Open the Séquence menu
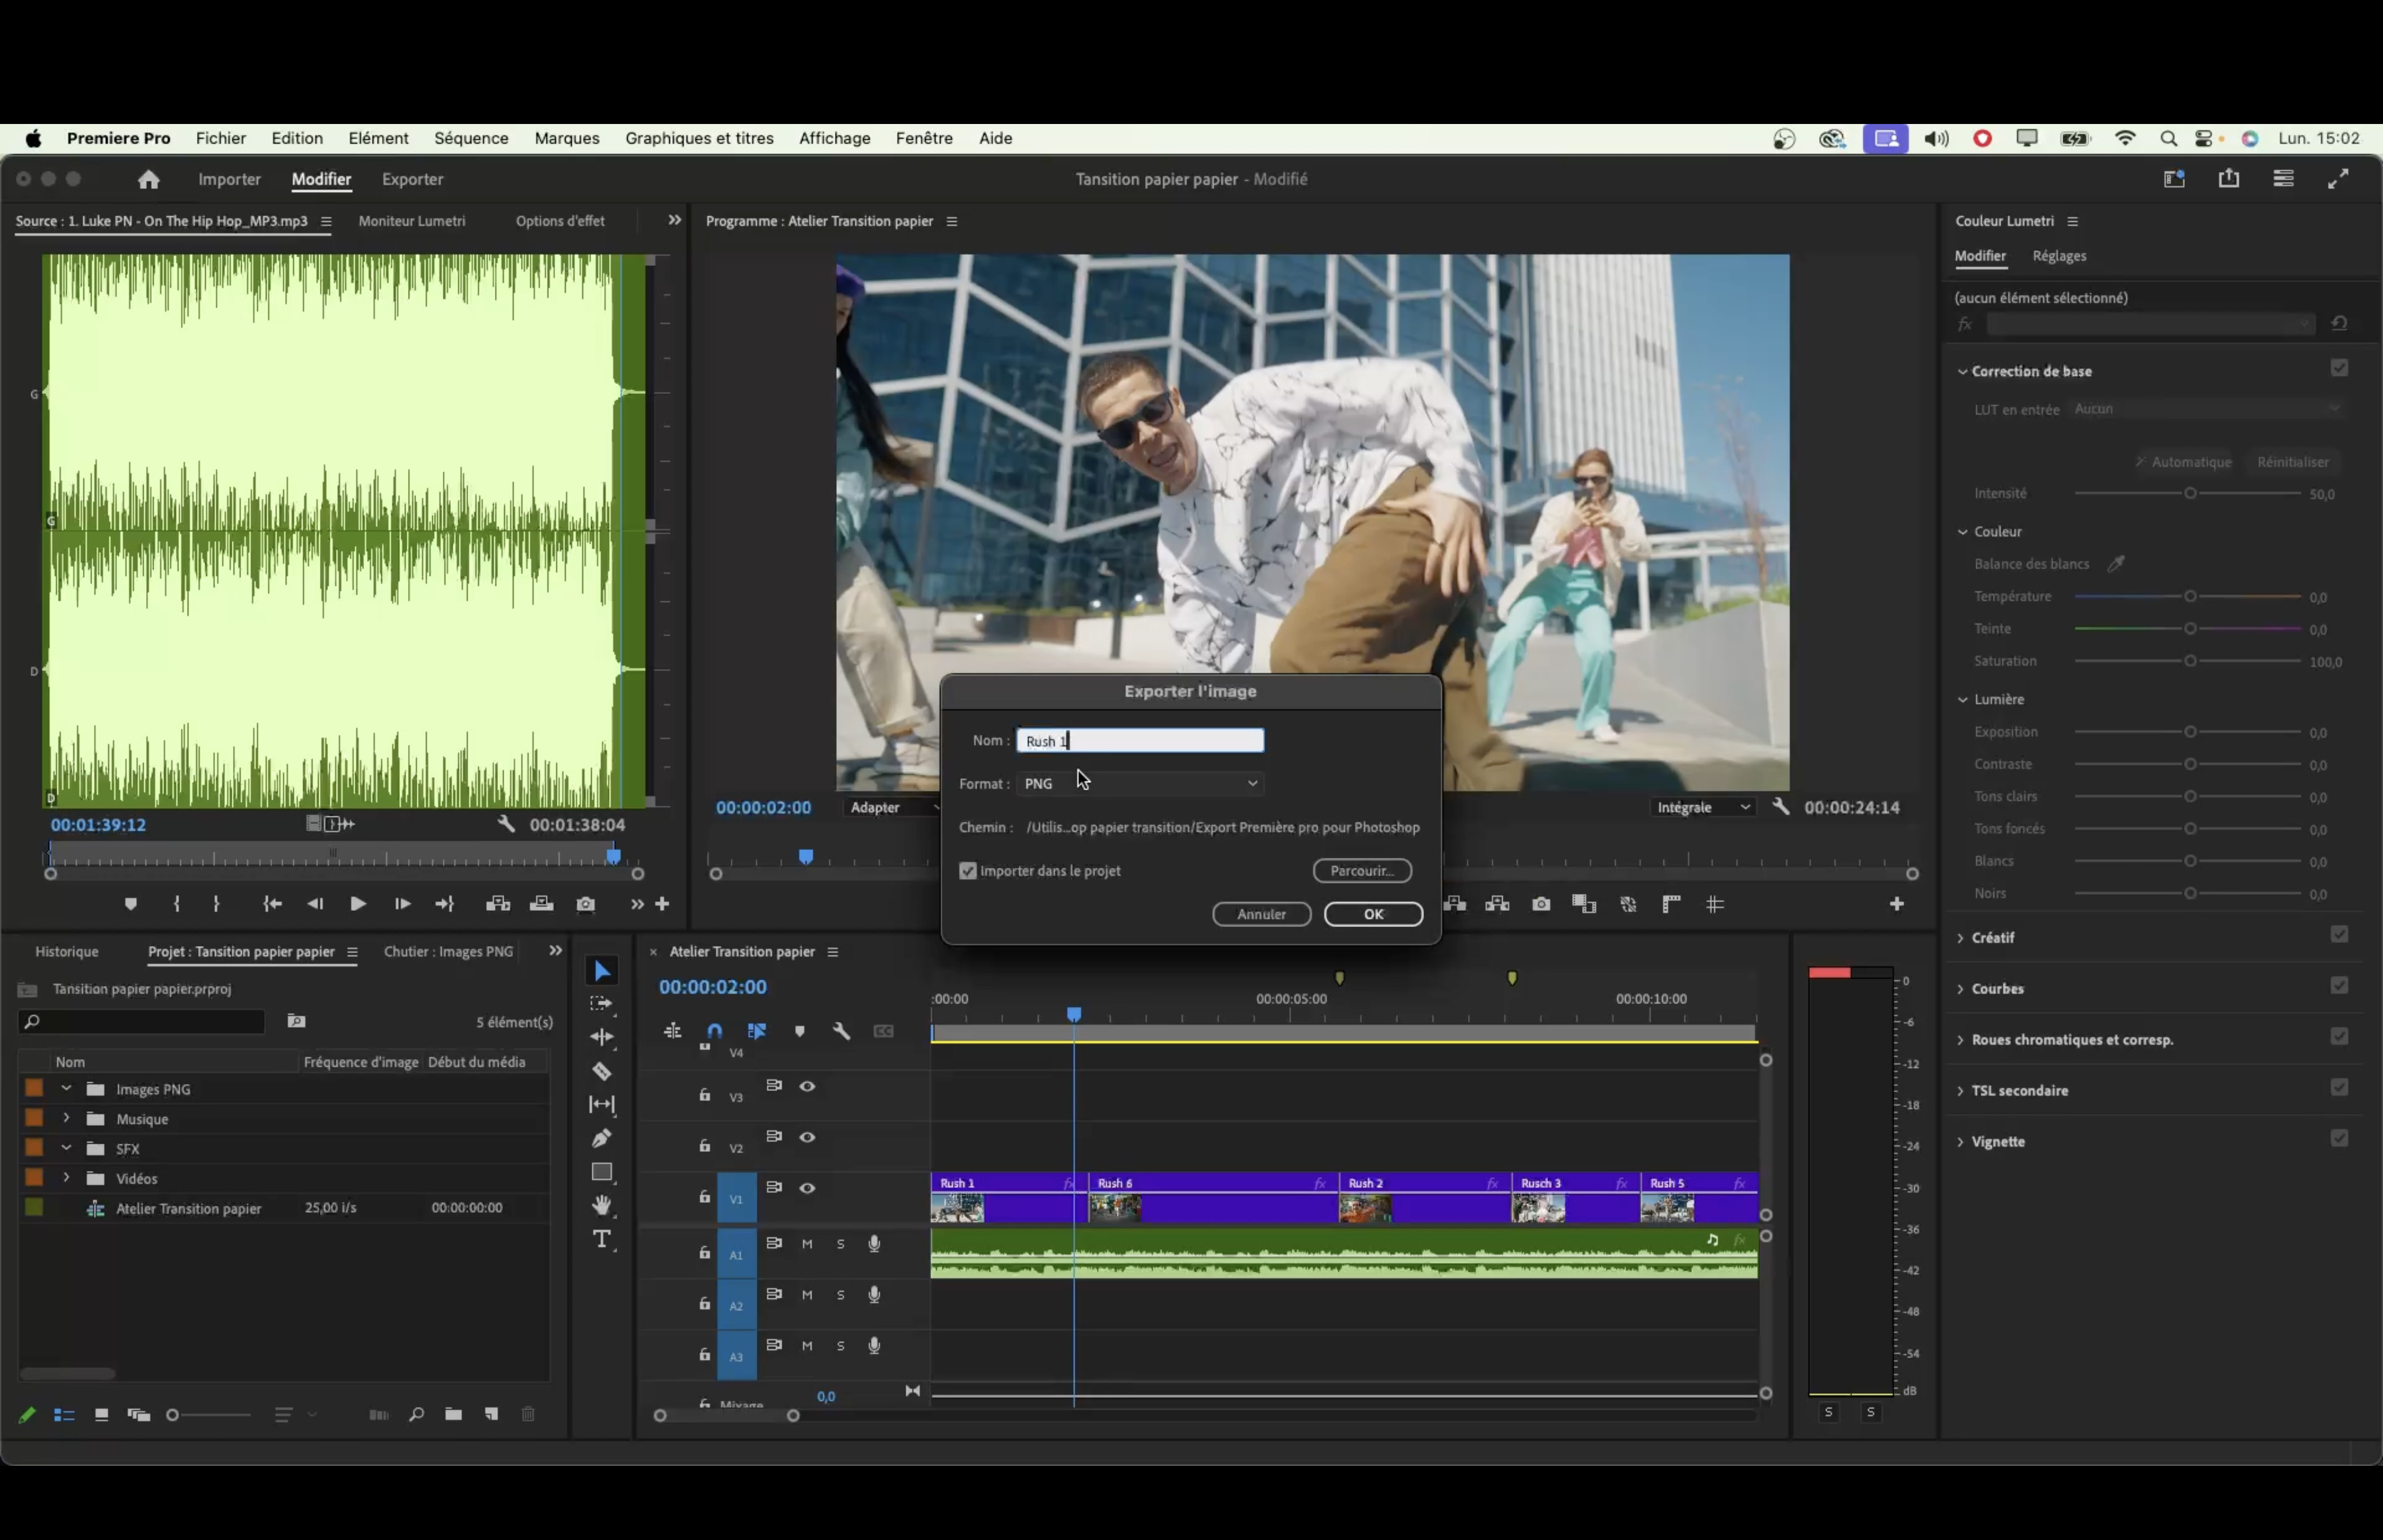Viewport: 2383px width, 1540px height. coord(471,138)
